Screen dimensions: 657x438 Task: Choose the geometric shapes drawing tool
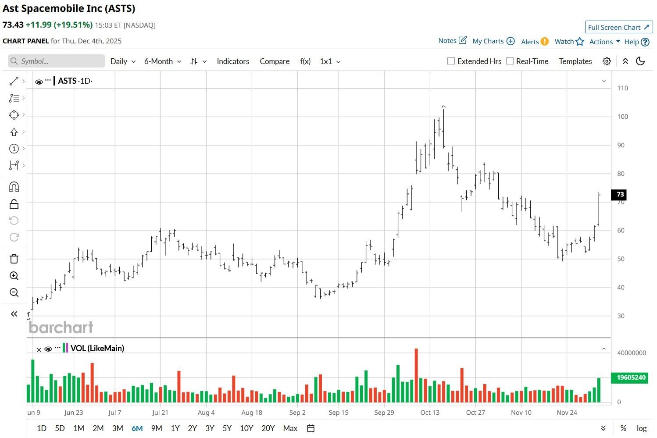(x=14, y=115)
